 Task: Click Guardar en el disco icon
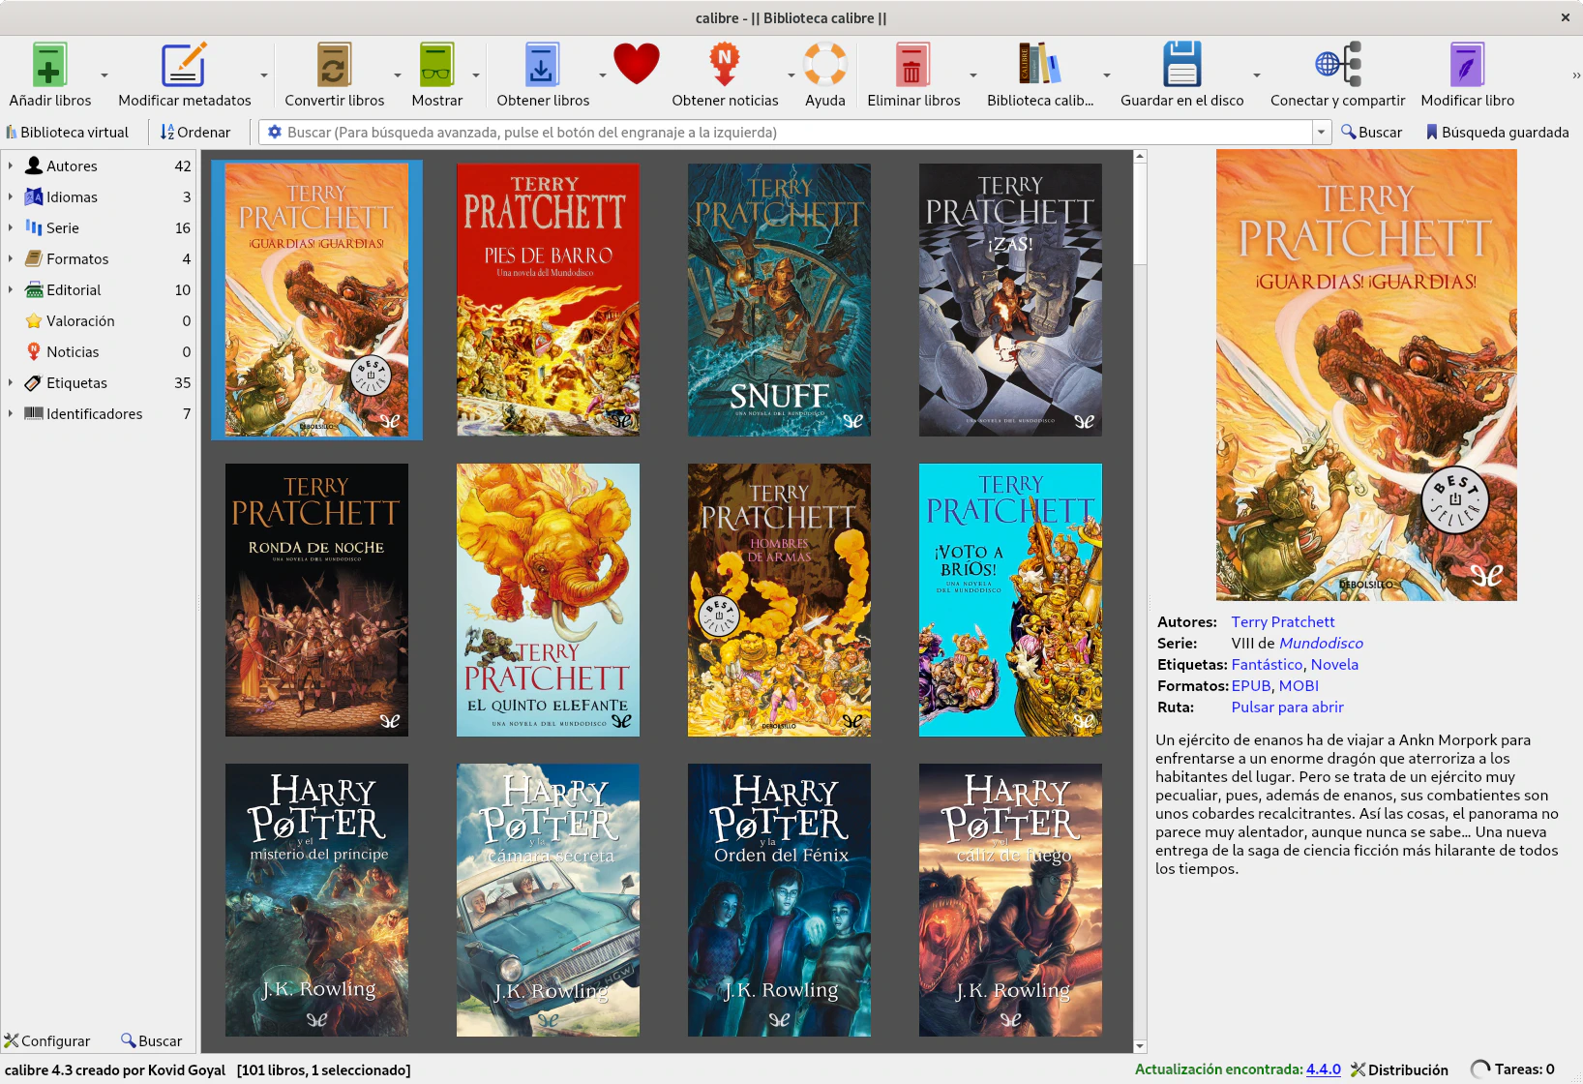pyautogui.click(x=1181, y=66)
